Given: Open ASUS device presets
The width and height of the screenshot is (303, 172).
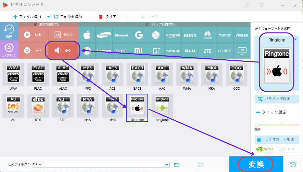Looking at the screenshot, I should [242, 35].
